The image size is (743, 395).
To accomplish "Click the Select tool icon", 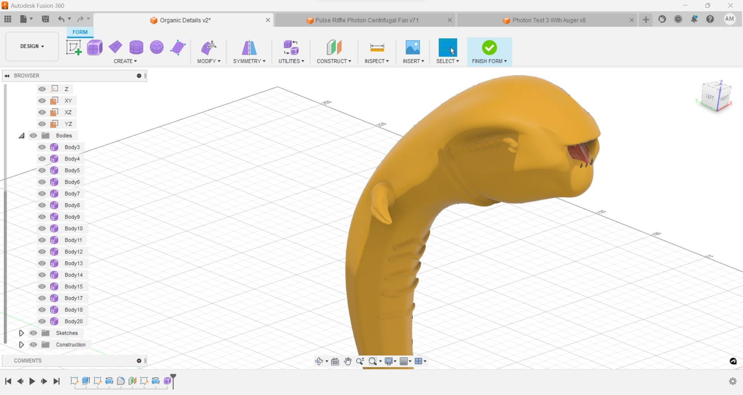I will click(x=448, y=48).
